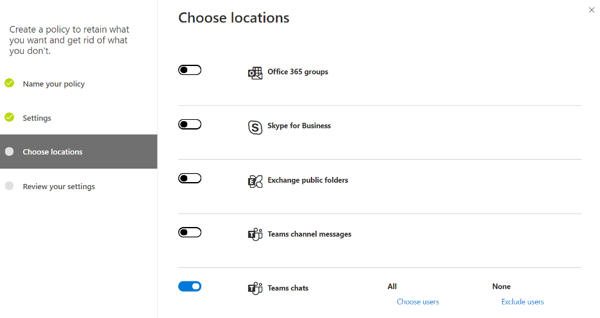Image resolution: width=600 pixels, height=318 pixels.
Task: Select the Choose locations step
Action: (x=78, y=151)
